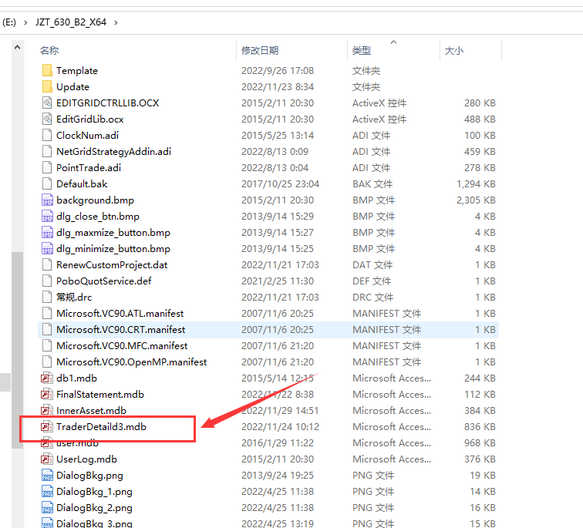Viewport: 583px width, 528px height.
Task: Select the Update folder name
Action: pos(72,86)
